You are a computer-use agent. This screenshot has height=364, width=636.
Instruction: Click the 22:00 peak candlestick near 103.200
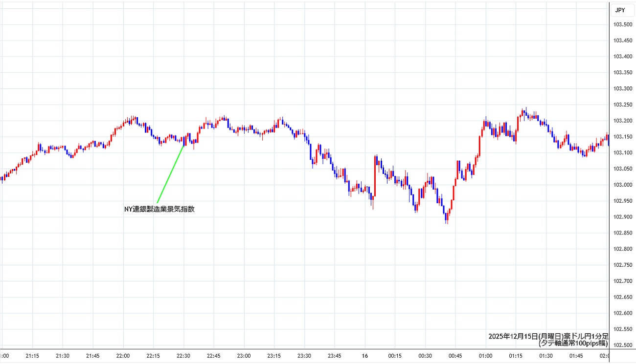[x=131, y=119]
